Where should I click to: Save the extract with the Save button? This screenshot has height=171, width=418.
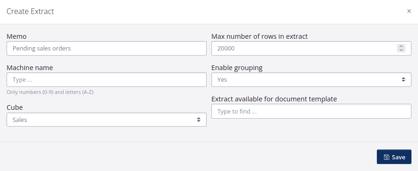(394, 157)
